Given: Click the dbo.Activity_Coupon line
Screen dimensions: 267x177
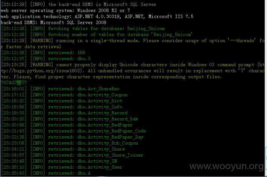Looking at the screenshot, I should [x=64, y=95].
